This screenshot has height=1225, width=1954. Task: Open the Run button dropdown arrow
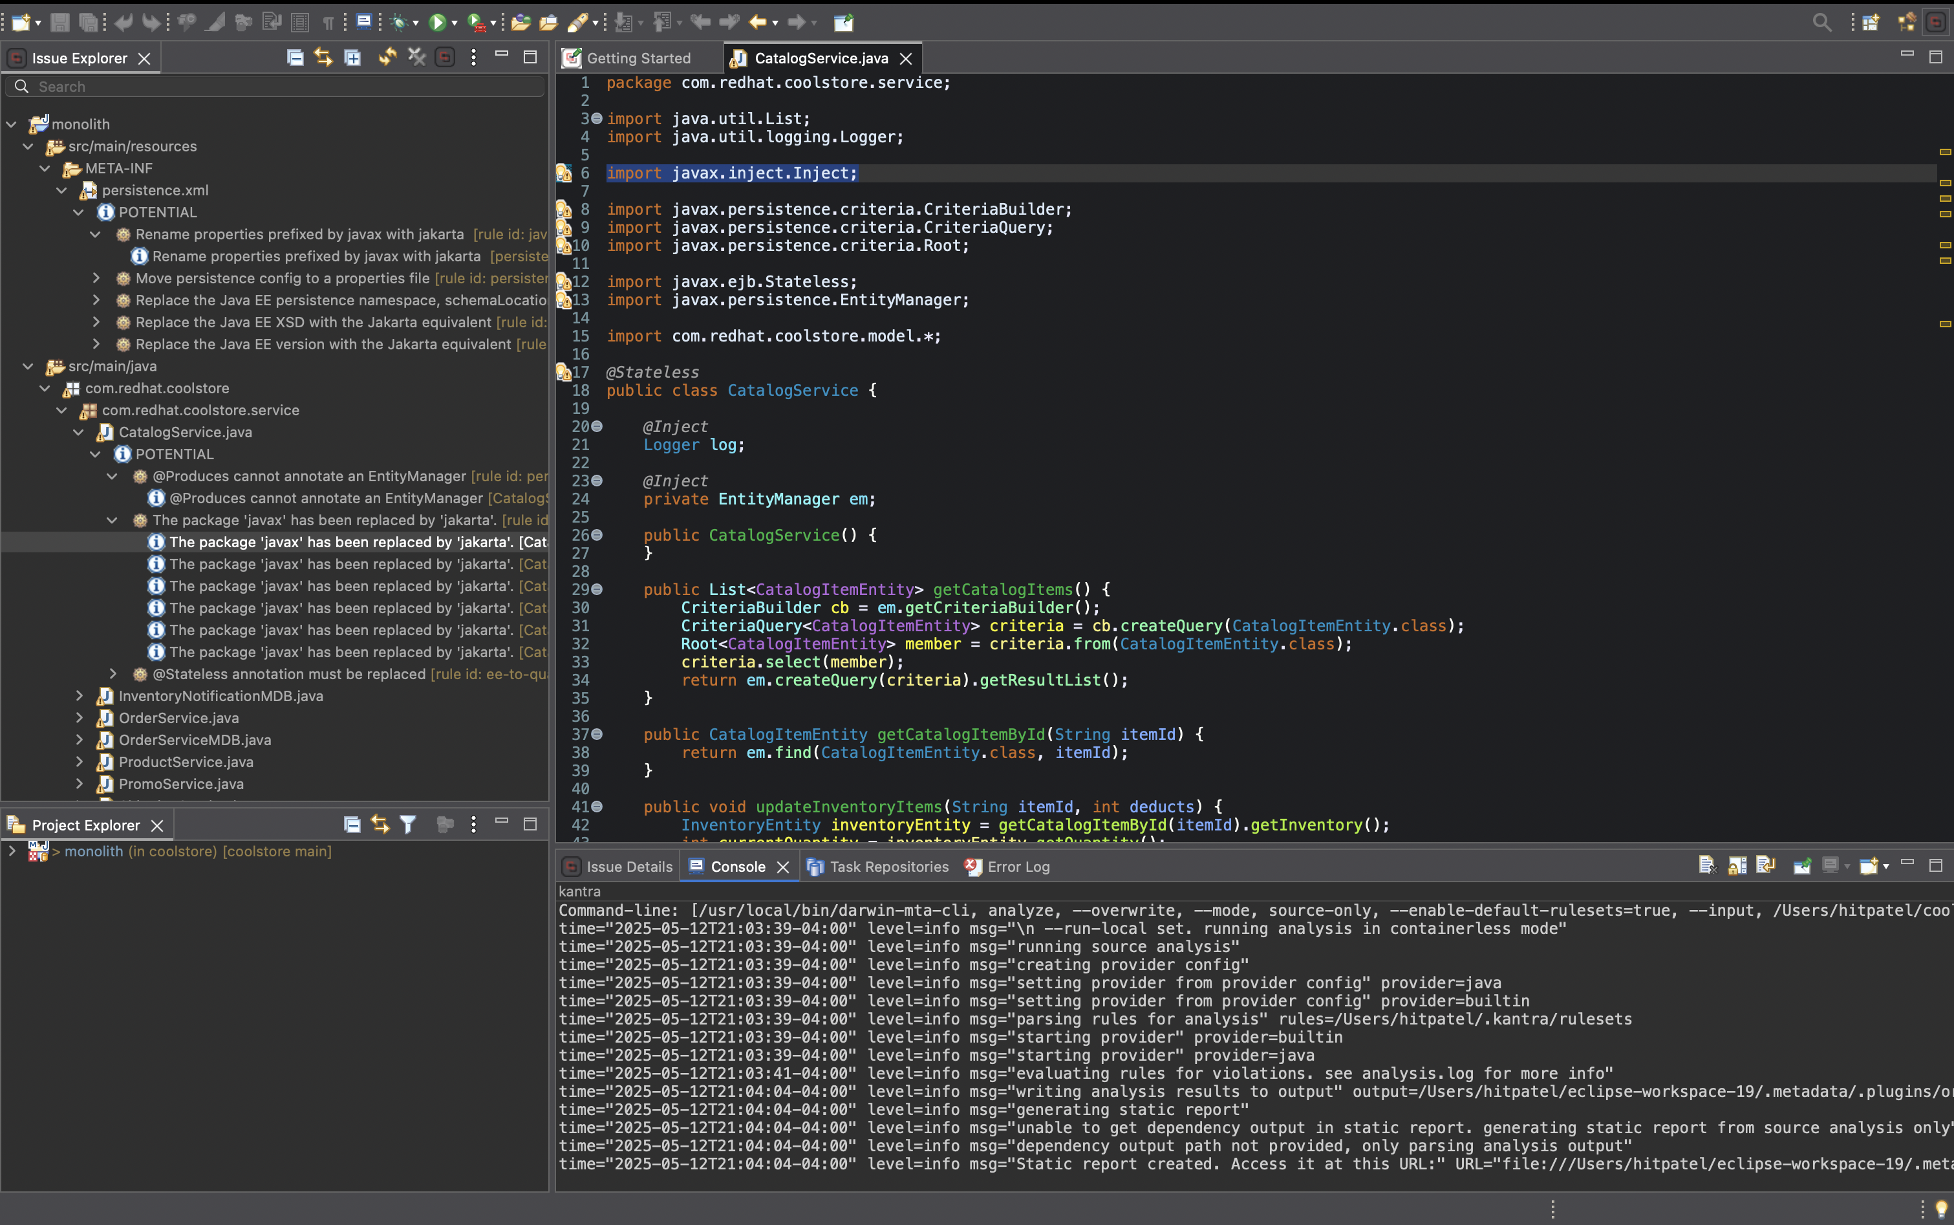455,23
